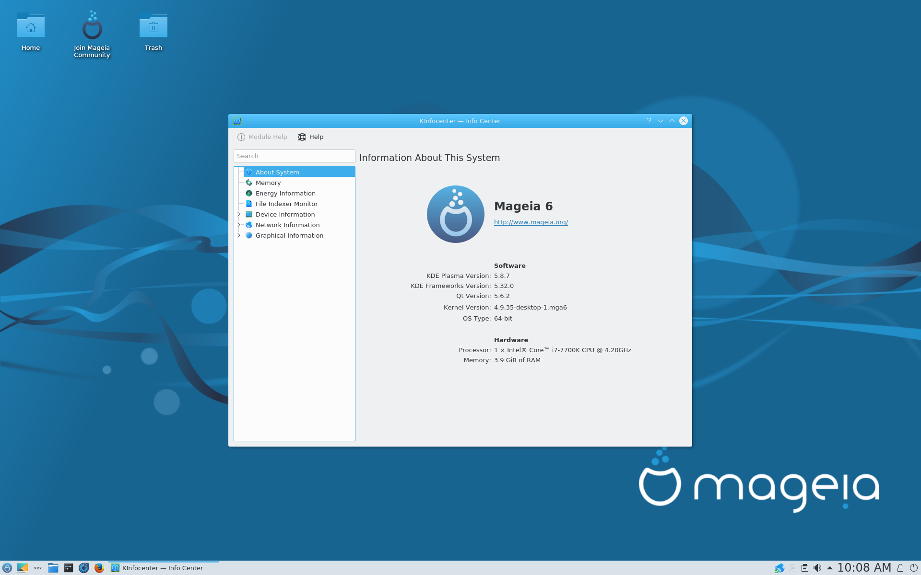This screenshot has width=921, height=575.
Task: Click the Module Help toolbar button
Action: pyautogui.click(x=262, y=137)
